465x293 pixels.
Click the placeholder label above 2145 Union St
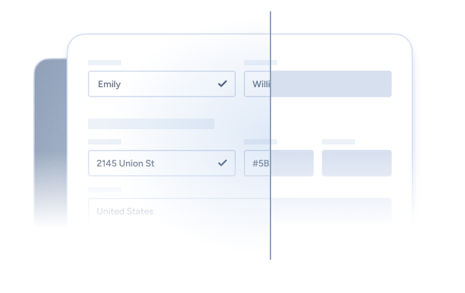point(105,142)
